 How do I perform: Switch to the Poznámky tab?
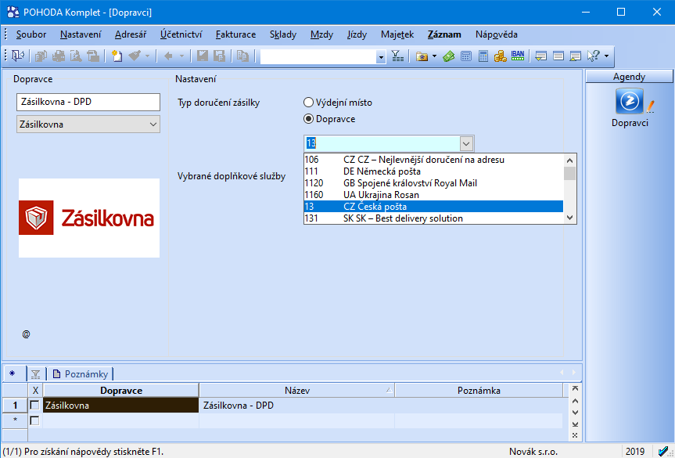(81, 374)
